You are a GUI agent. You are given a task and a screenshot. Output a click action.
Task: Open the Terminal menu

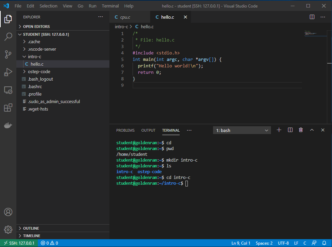pos(110,6)
